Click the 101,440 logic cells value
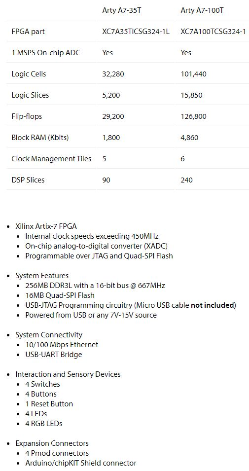Screen dimensions: 249x471 tap(193, 74)
